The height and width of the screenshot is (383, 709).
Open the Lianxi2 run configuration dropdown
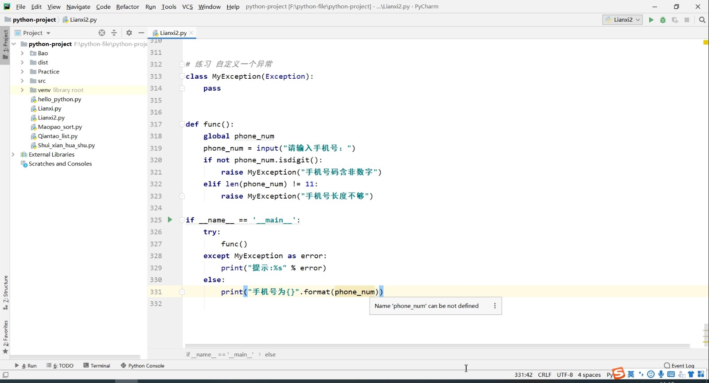(623, 20)
